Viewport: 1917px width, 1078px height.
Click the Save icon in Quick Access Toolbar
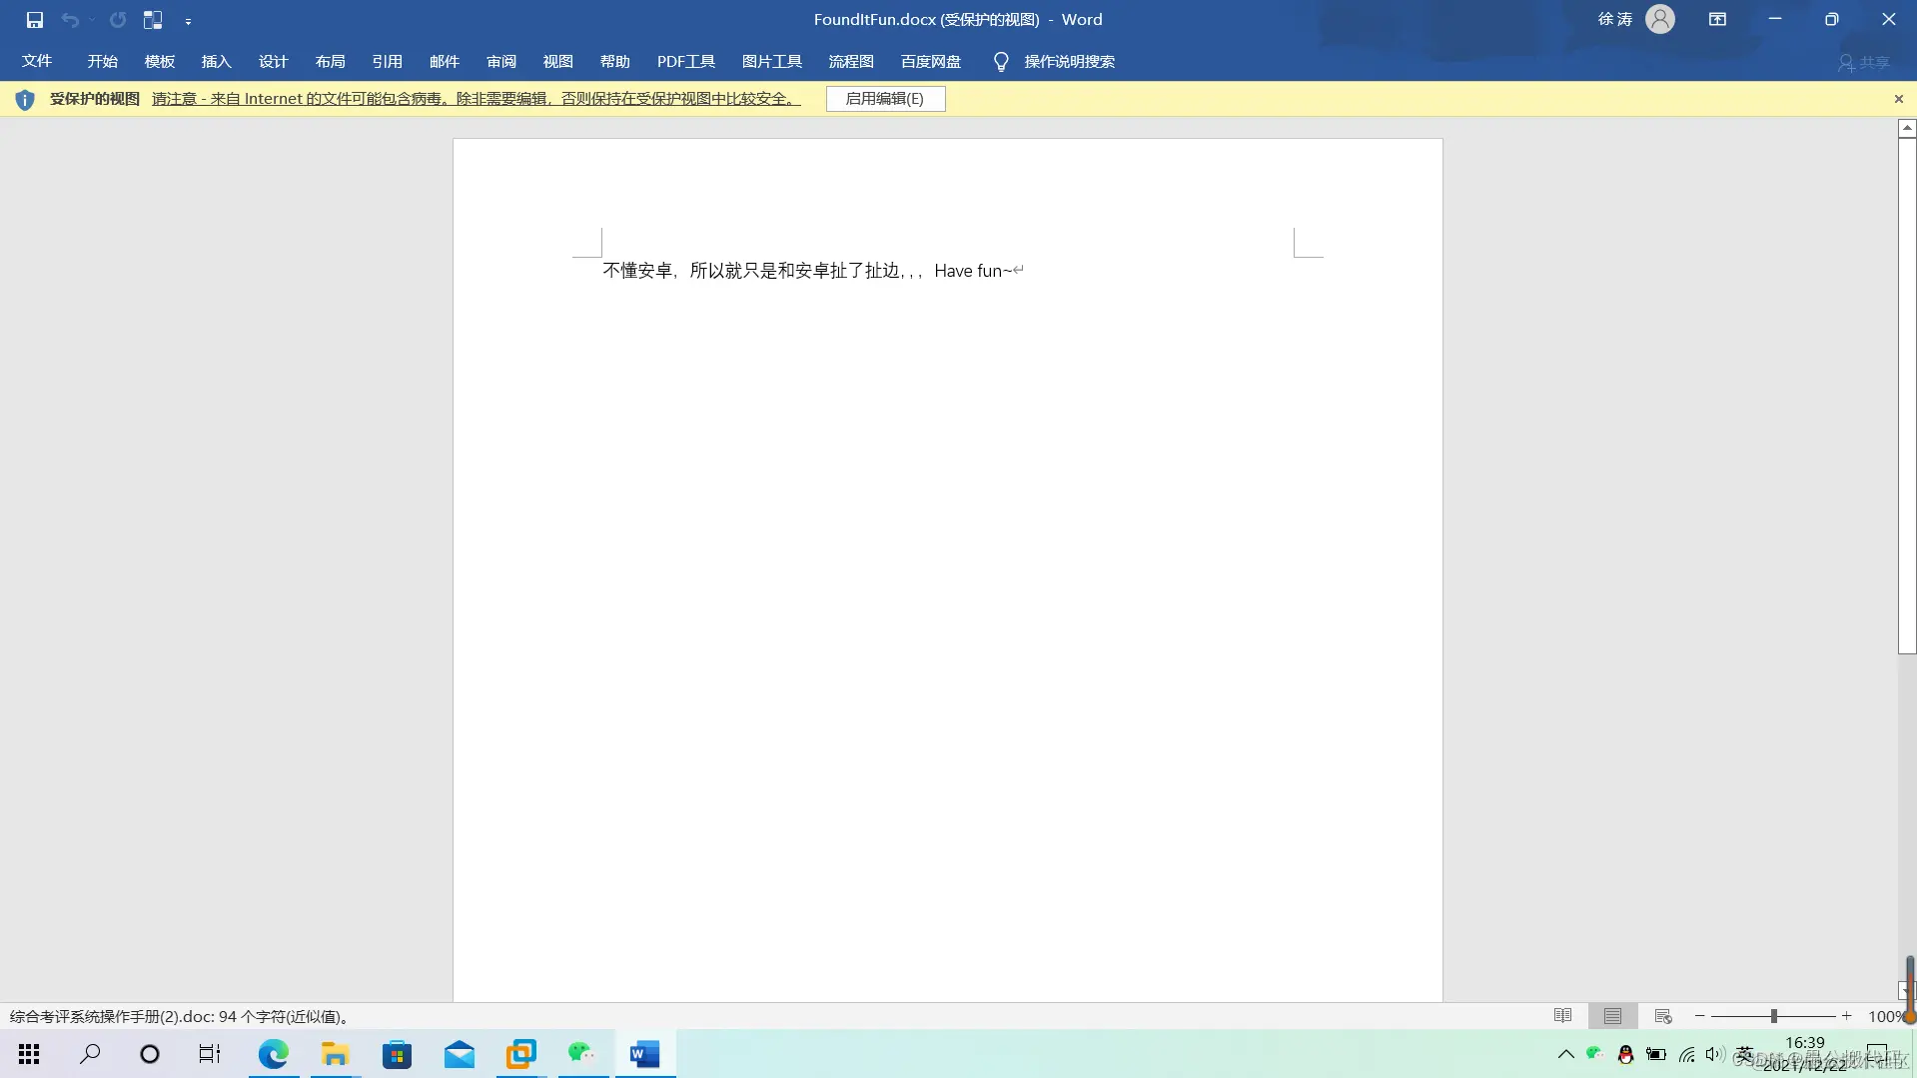(35, 20)
